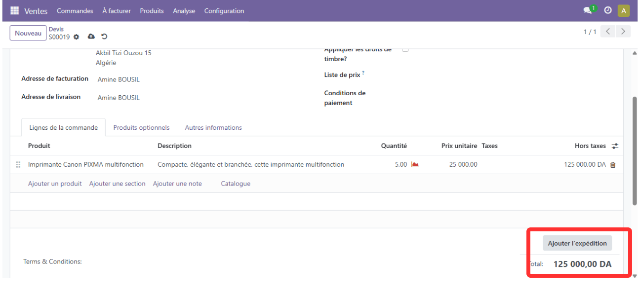The height and width of the screenshot is (295, 640).
Task: Expand the Commandes menu
Action: tap(75, 11)
